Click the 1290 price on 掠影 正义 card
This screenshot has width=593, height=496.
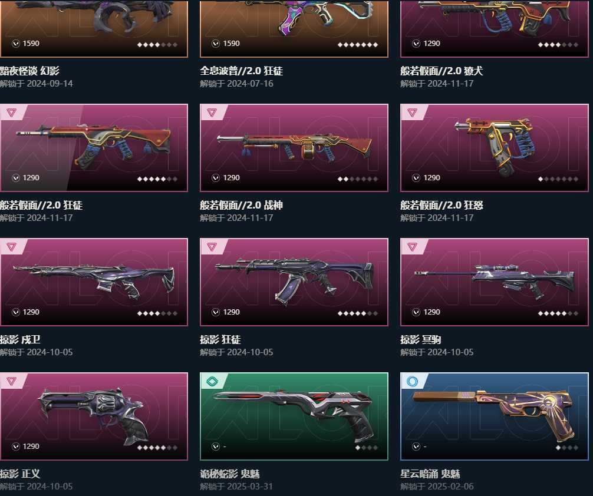[31, 447]
